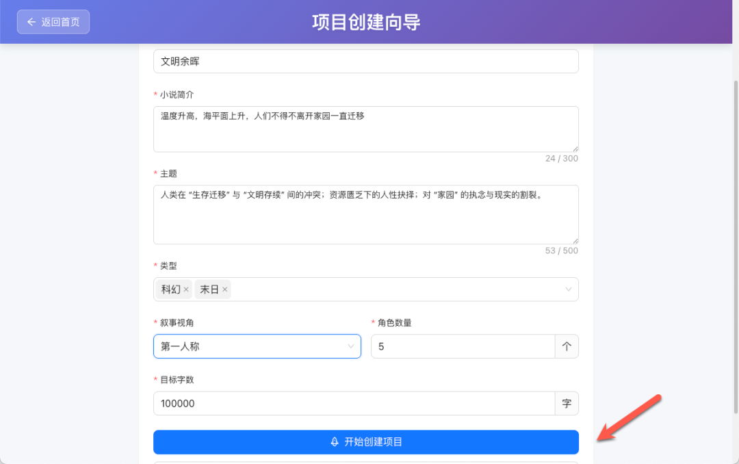Click the 个 unit icon beside 角色数量
Viewport: 739px width, 464px height.
567,346
